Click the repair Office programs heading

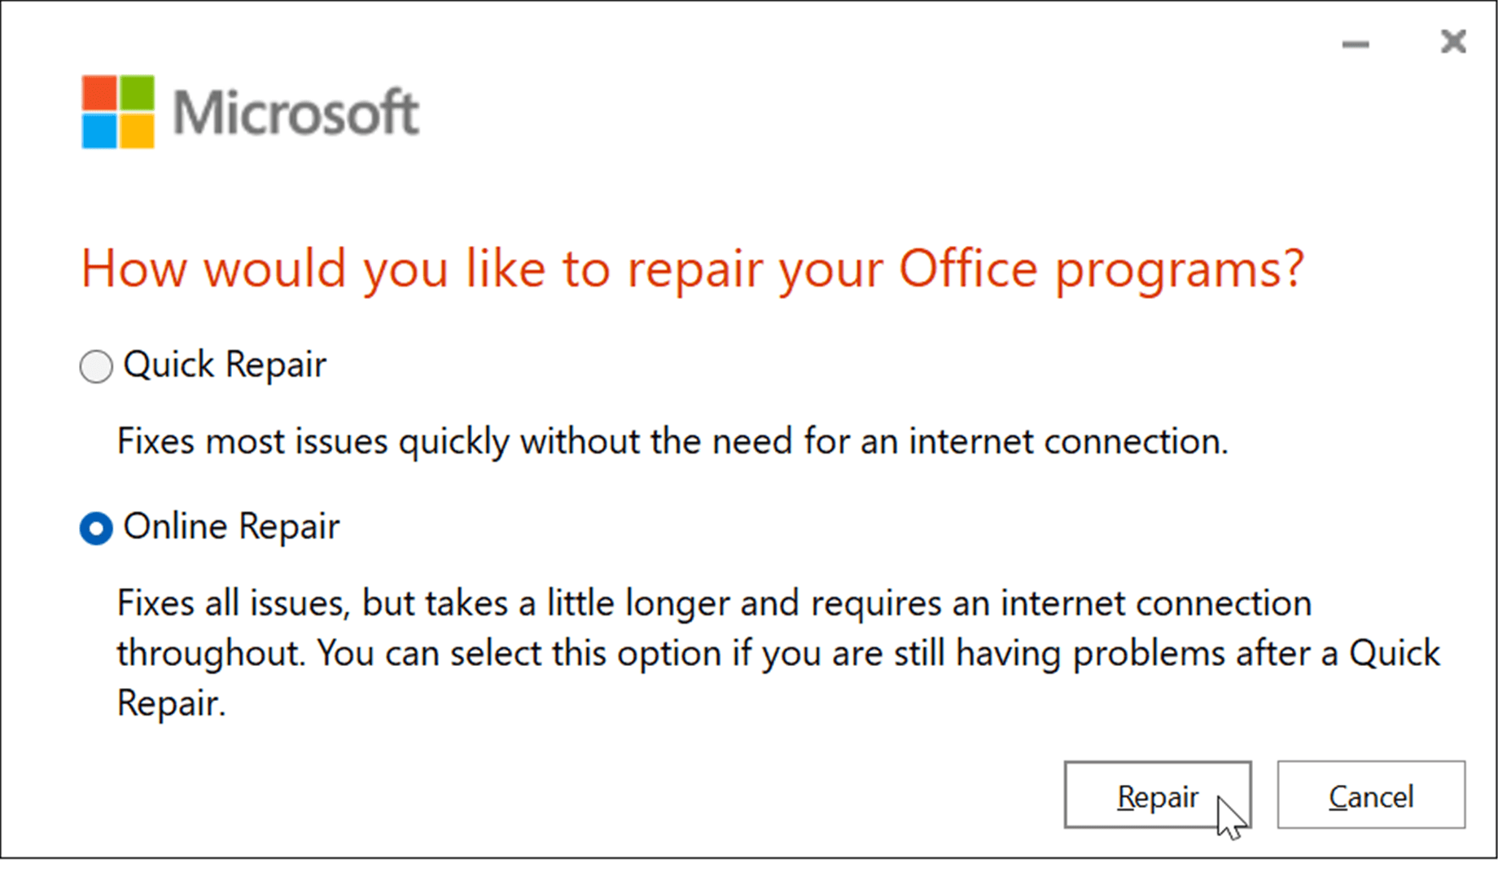tap(692, 269)
